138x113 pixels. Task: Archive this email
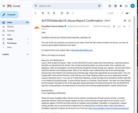(x=43, y=13)
